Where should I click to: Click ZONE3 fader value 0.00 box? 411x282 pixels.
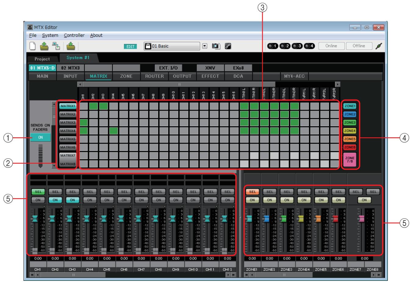point(287,258)
